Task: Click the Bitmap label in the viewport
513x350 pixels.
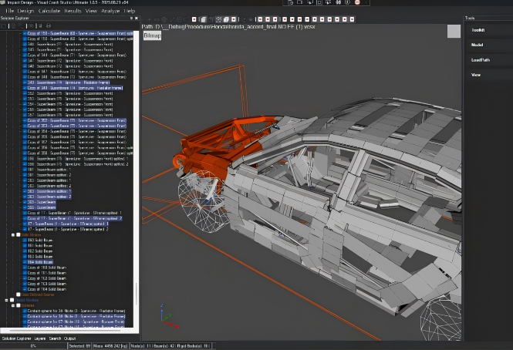Action: click(x=151, y=35)
